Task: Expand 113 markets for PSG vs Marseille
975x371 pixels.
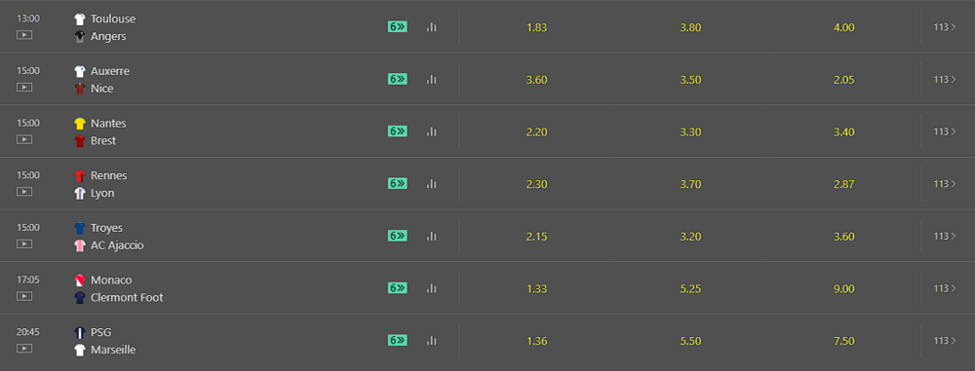Action: pos(945,341)
